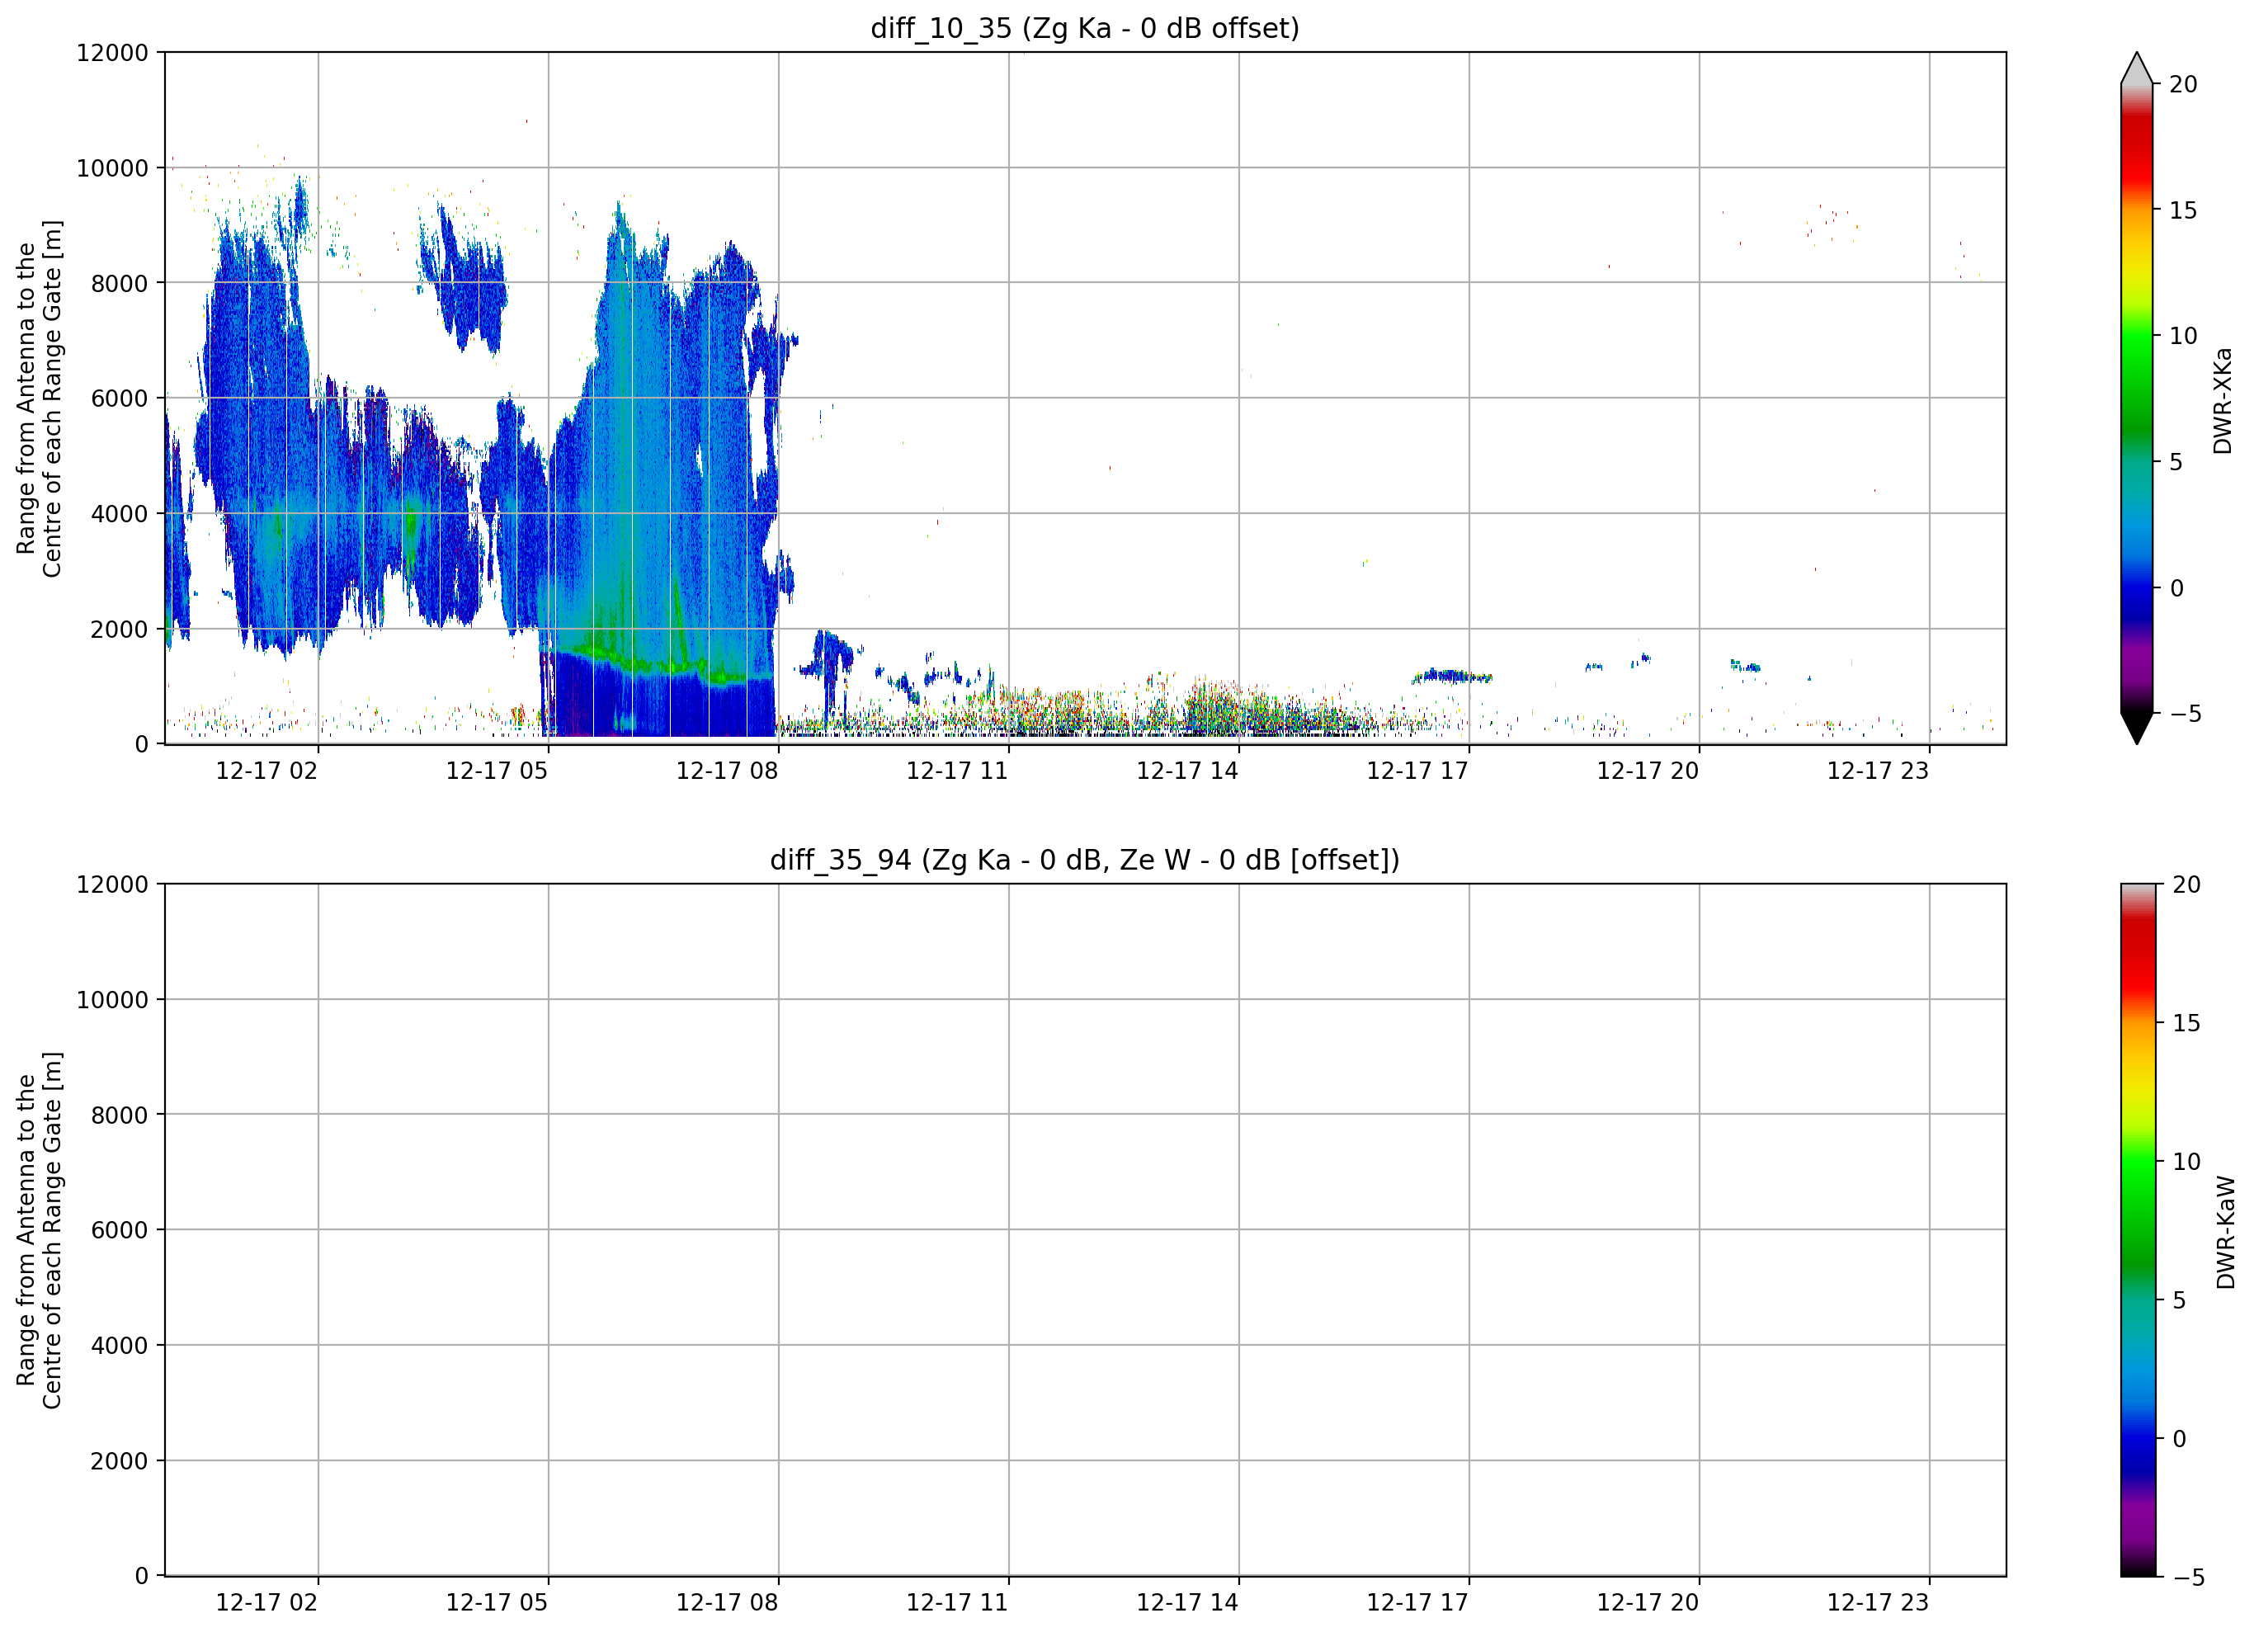Click the DWR-XKa colorbar label
Viewport: 2254px width, 1632px height.
click(x=2222, y=400)
